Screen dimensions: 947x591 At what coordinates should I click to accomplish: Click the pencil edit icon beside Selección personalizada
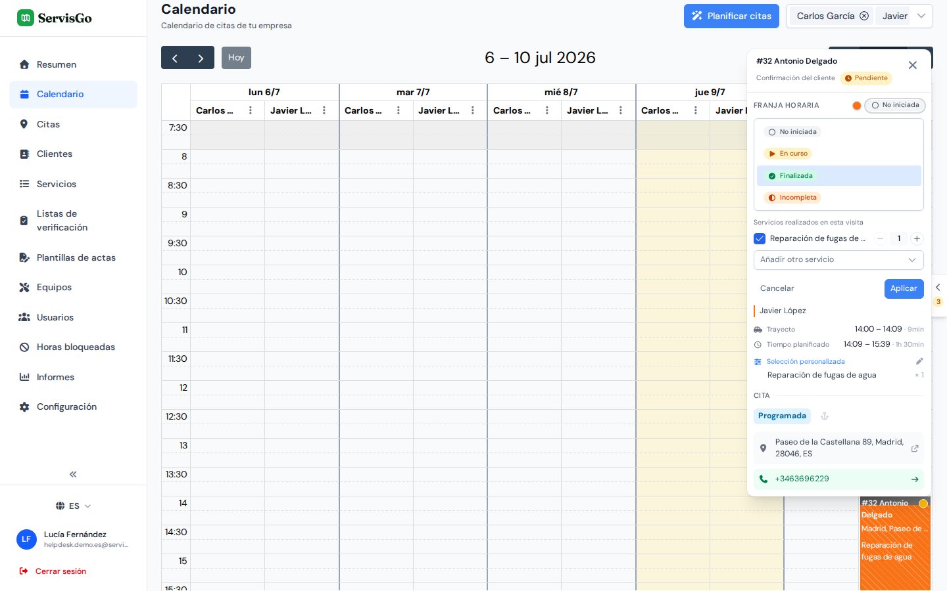pyautogui.click(x=919, y=361)
